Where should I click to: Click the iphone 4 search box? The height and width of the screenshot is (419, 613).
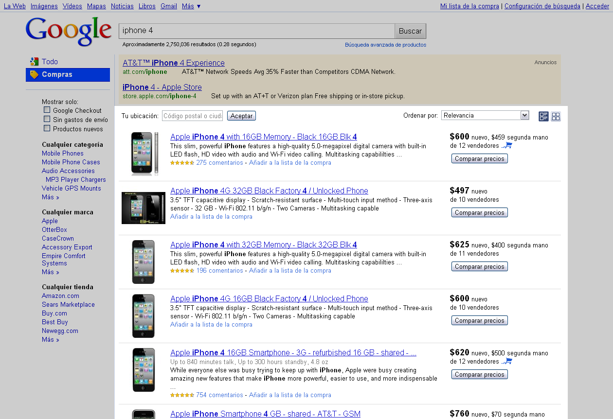point(256,31)
